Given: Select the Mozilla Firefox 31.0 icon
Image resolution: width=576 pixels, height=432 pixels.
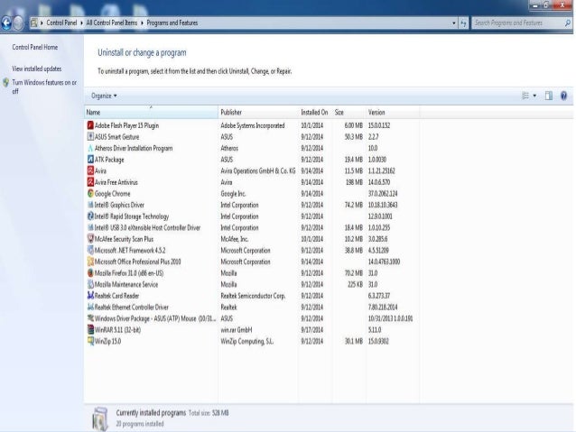Looking at the screenshot, I should pos(90,272).
